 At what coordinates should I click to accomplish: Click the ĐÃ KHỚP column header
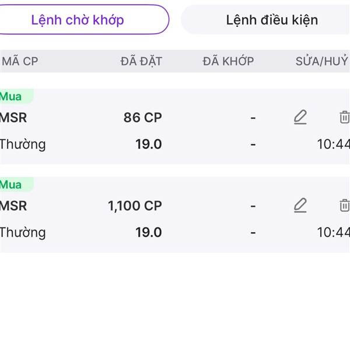228,61
